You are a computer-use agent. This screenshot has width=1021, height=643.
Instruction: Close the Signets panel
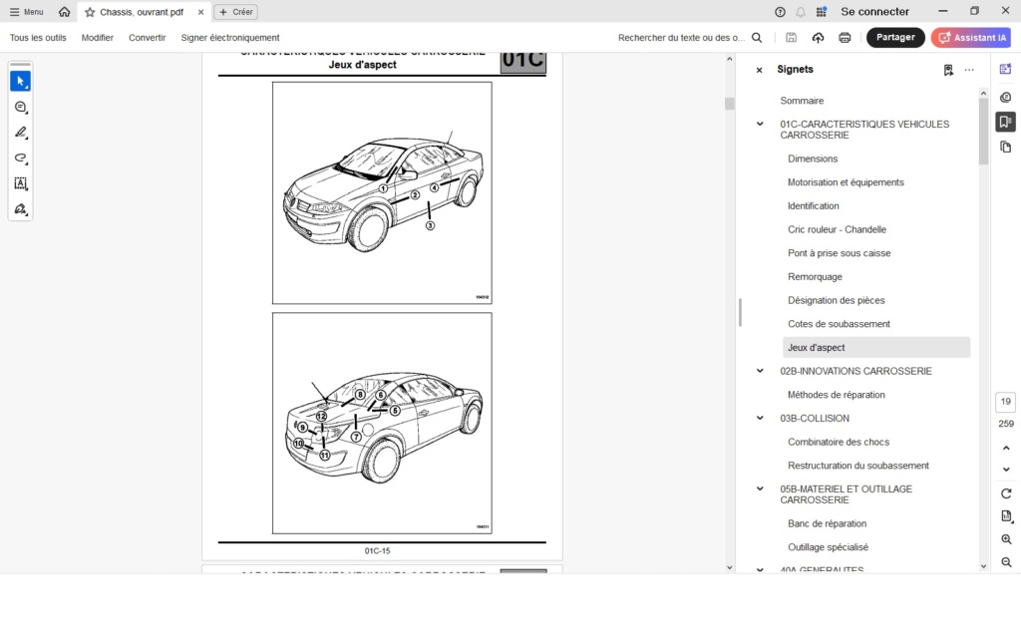click(x=759, y=70)
